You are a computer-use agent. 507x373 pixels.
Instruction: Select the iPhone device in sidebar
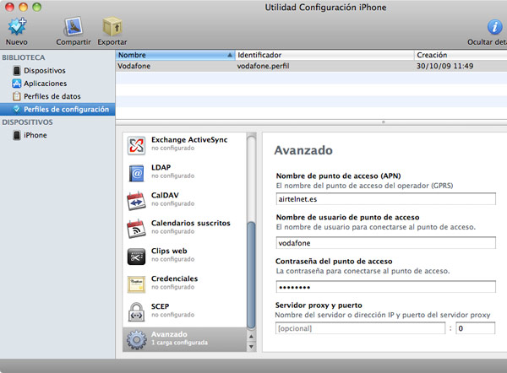(35, 135)
